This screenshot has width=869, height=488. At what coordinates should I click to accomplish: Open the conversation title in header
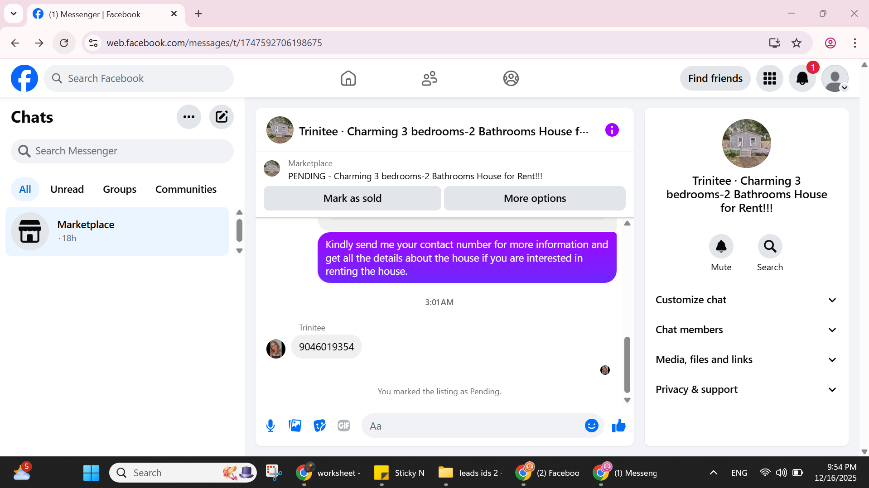[x=444, y=131]
